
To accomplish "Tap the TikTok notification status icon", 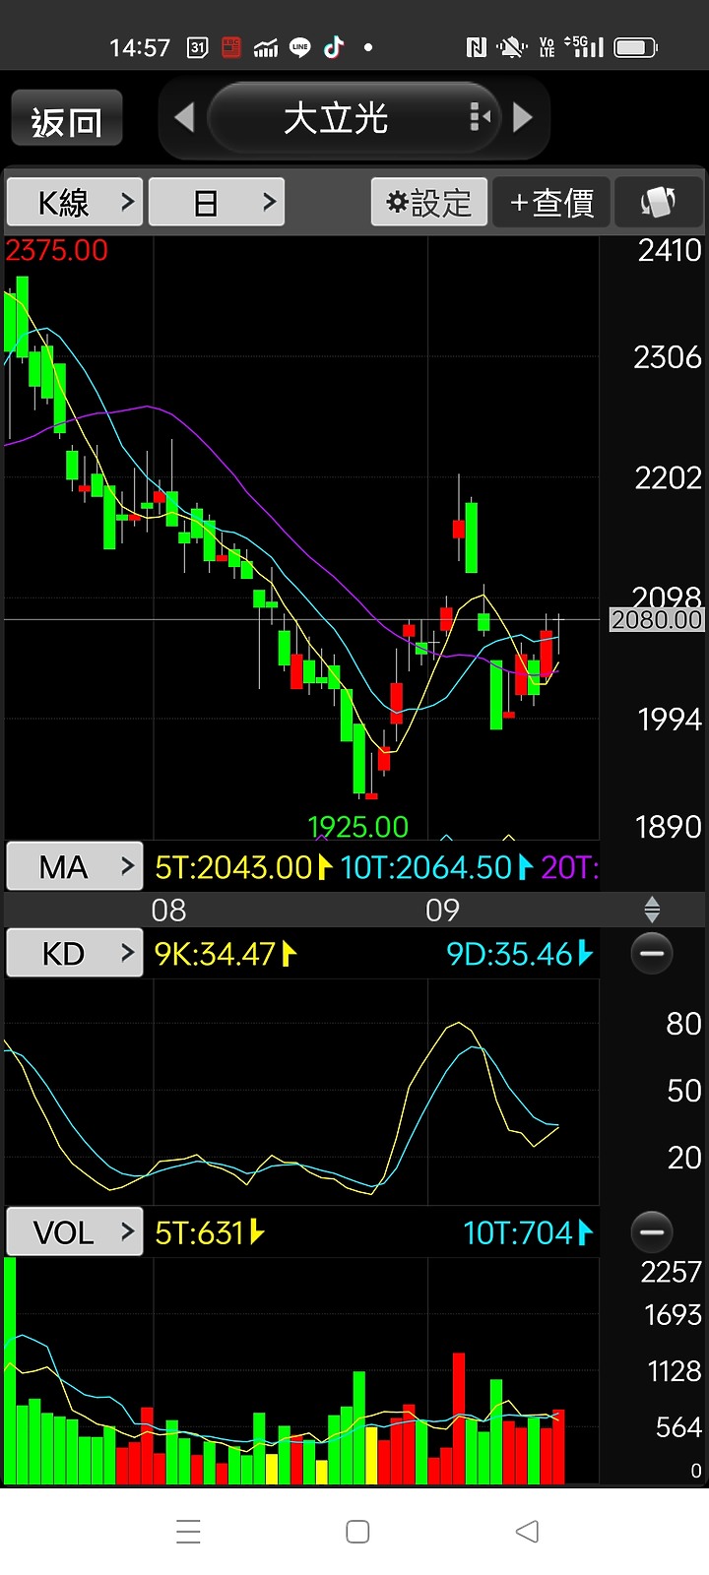I will coord(334,47).
